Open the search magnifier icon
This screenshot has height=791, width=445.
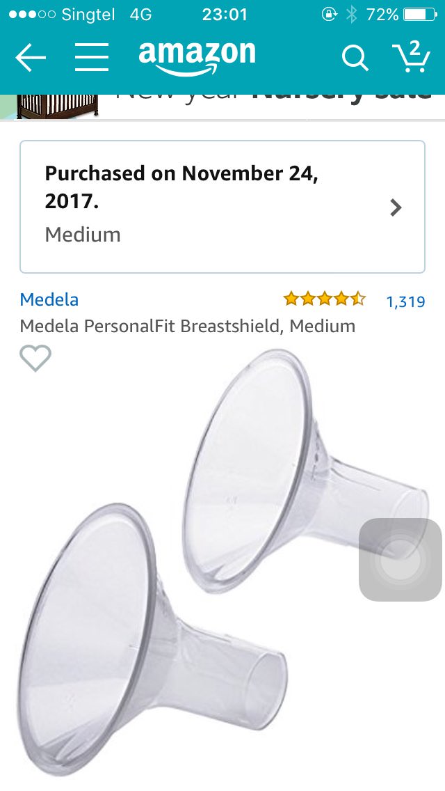(355, 58)
